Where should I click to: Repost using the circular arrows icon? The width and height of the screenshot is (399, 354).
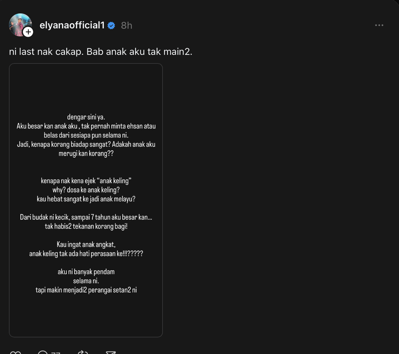click(83, 352)
